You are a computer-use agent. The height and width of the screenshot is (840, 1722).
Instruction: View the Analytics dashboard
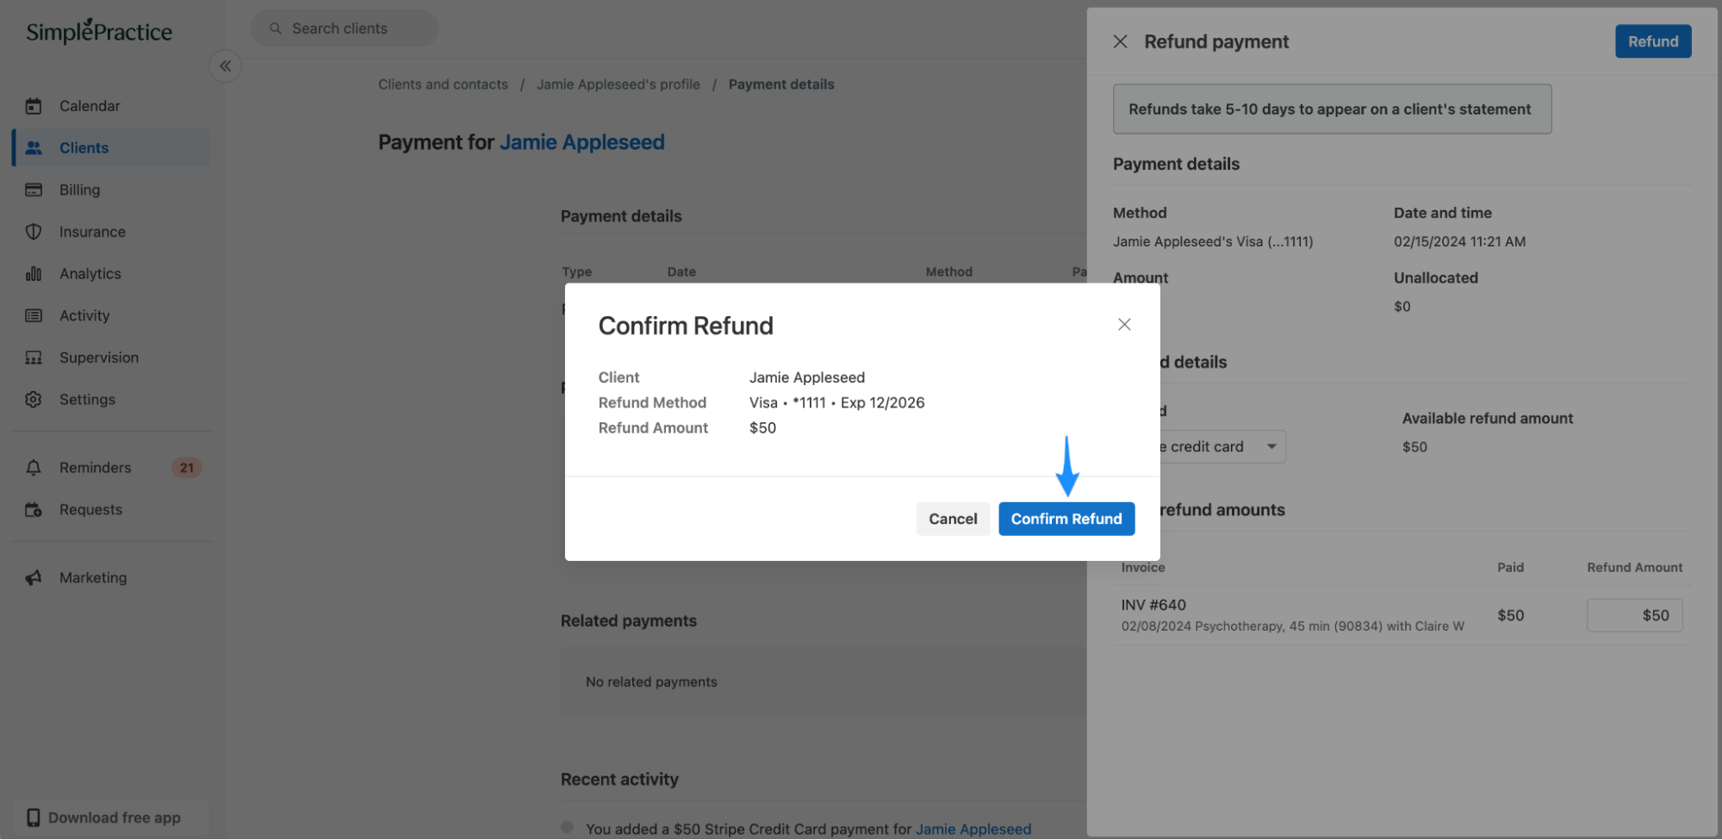coord(90,273)
